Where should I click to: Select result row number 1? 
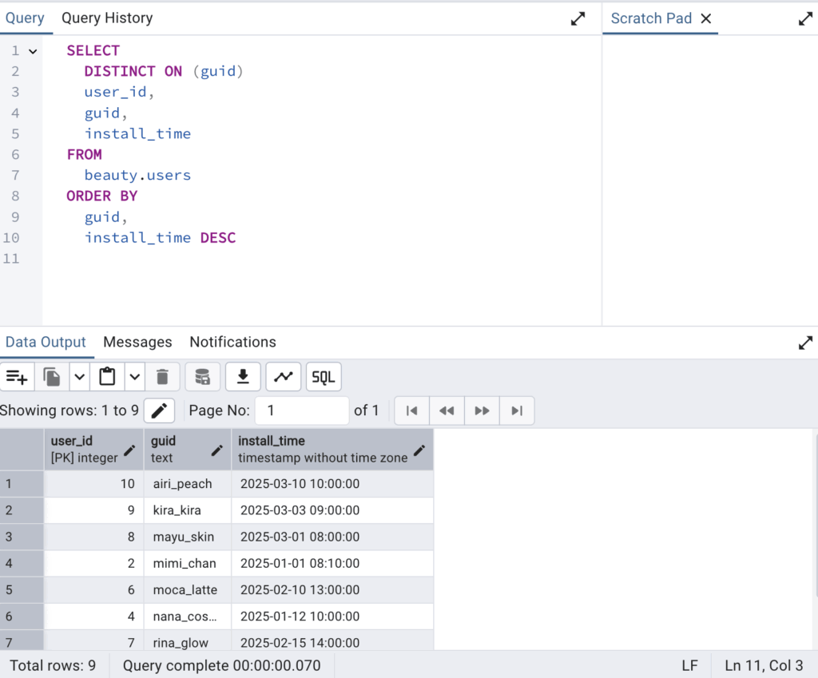[x=22, y=484]
